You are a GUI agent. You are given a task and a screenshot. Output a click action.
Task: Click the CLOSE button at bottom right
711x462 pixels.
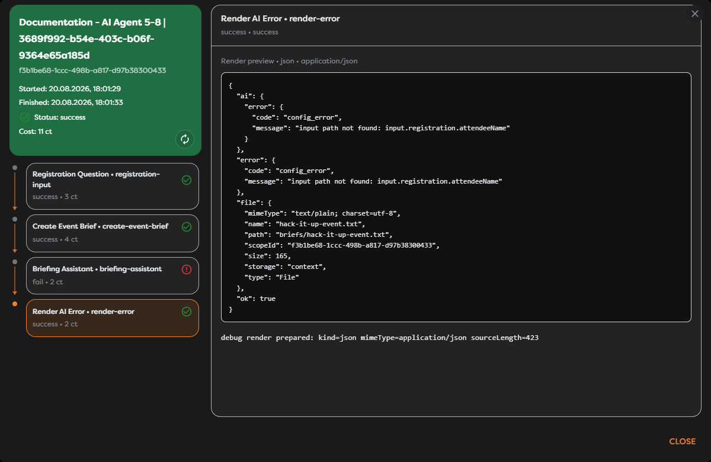click(x=682, y=441)
